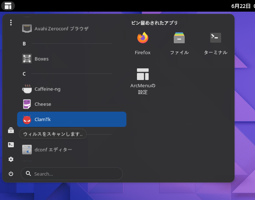Screen dimensions: 255x200
Task: Open the ArcMenu button in top bar
Action: (x=8, y=6)
